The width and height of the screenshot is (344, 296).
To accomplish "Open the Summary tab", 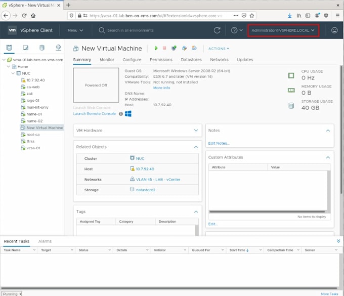I will [82, 60].
